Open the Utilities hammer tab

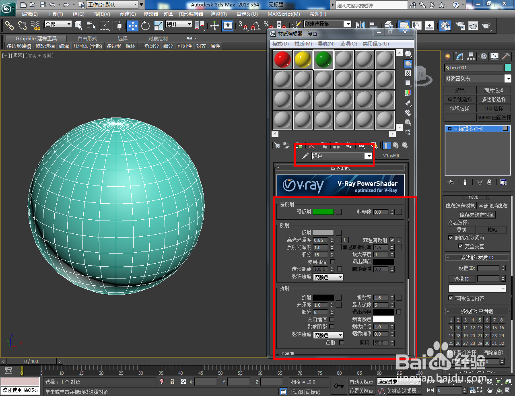pos(506,56)
